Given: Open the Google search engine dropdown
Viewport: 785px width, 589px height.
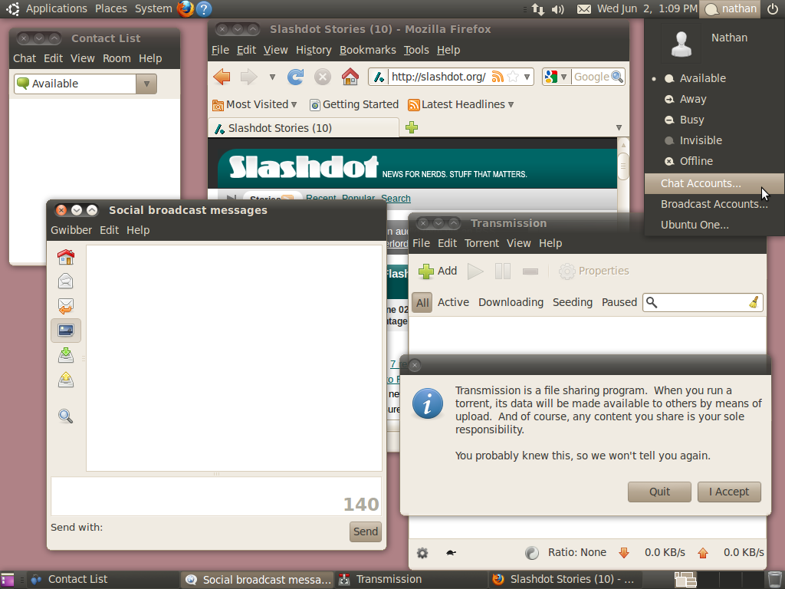Looking at the screenshot, I should point(564,77).
